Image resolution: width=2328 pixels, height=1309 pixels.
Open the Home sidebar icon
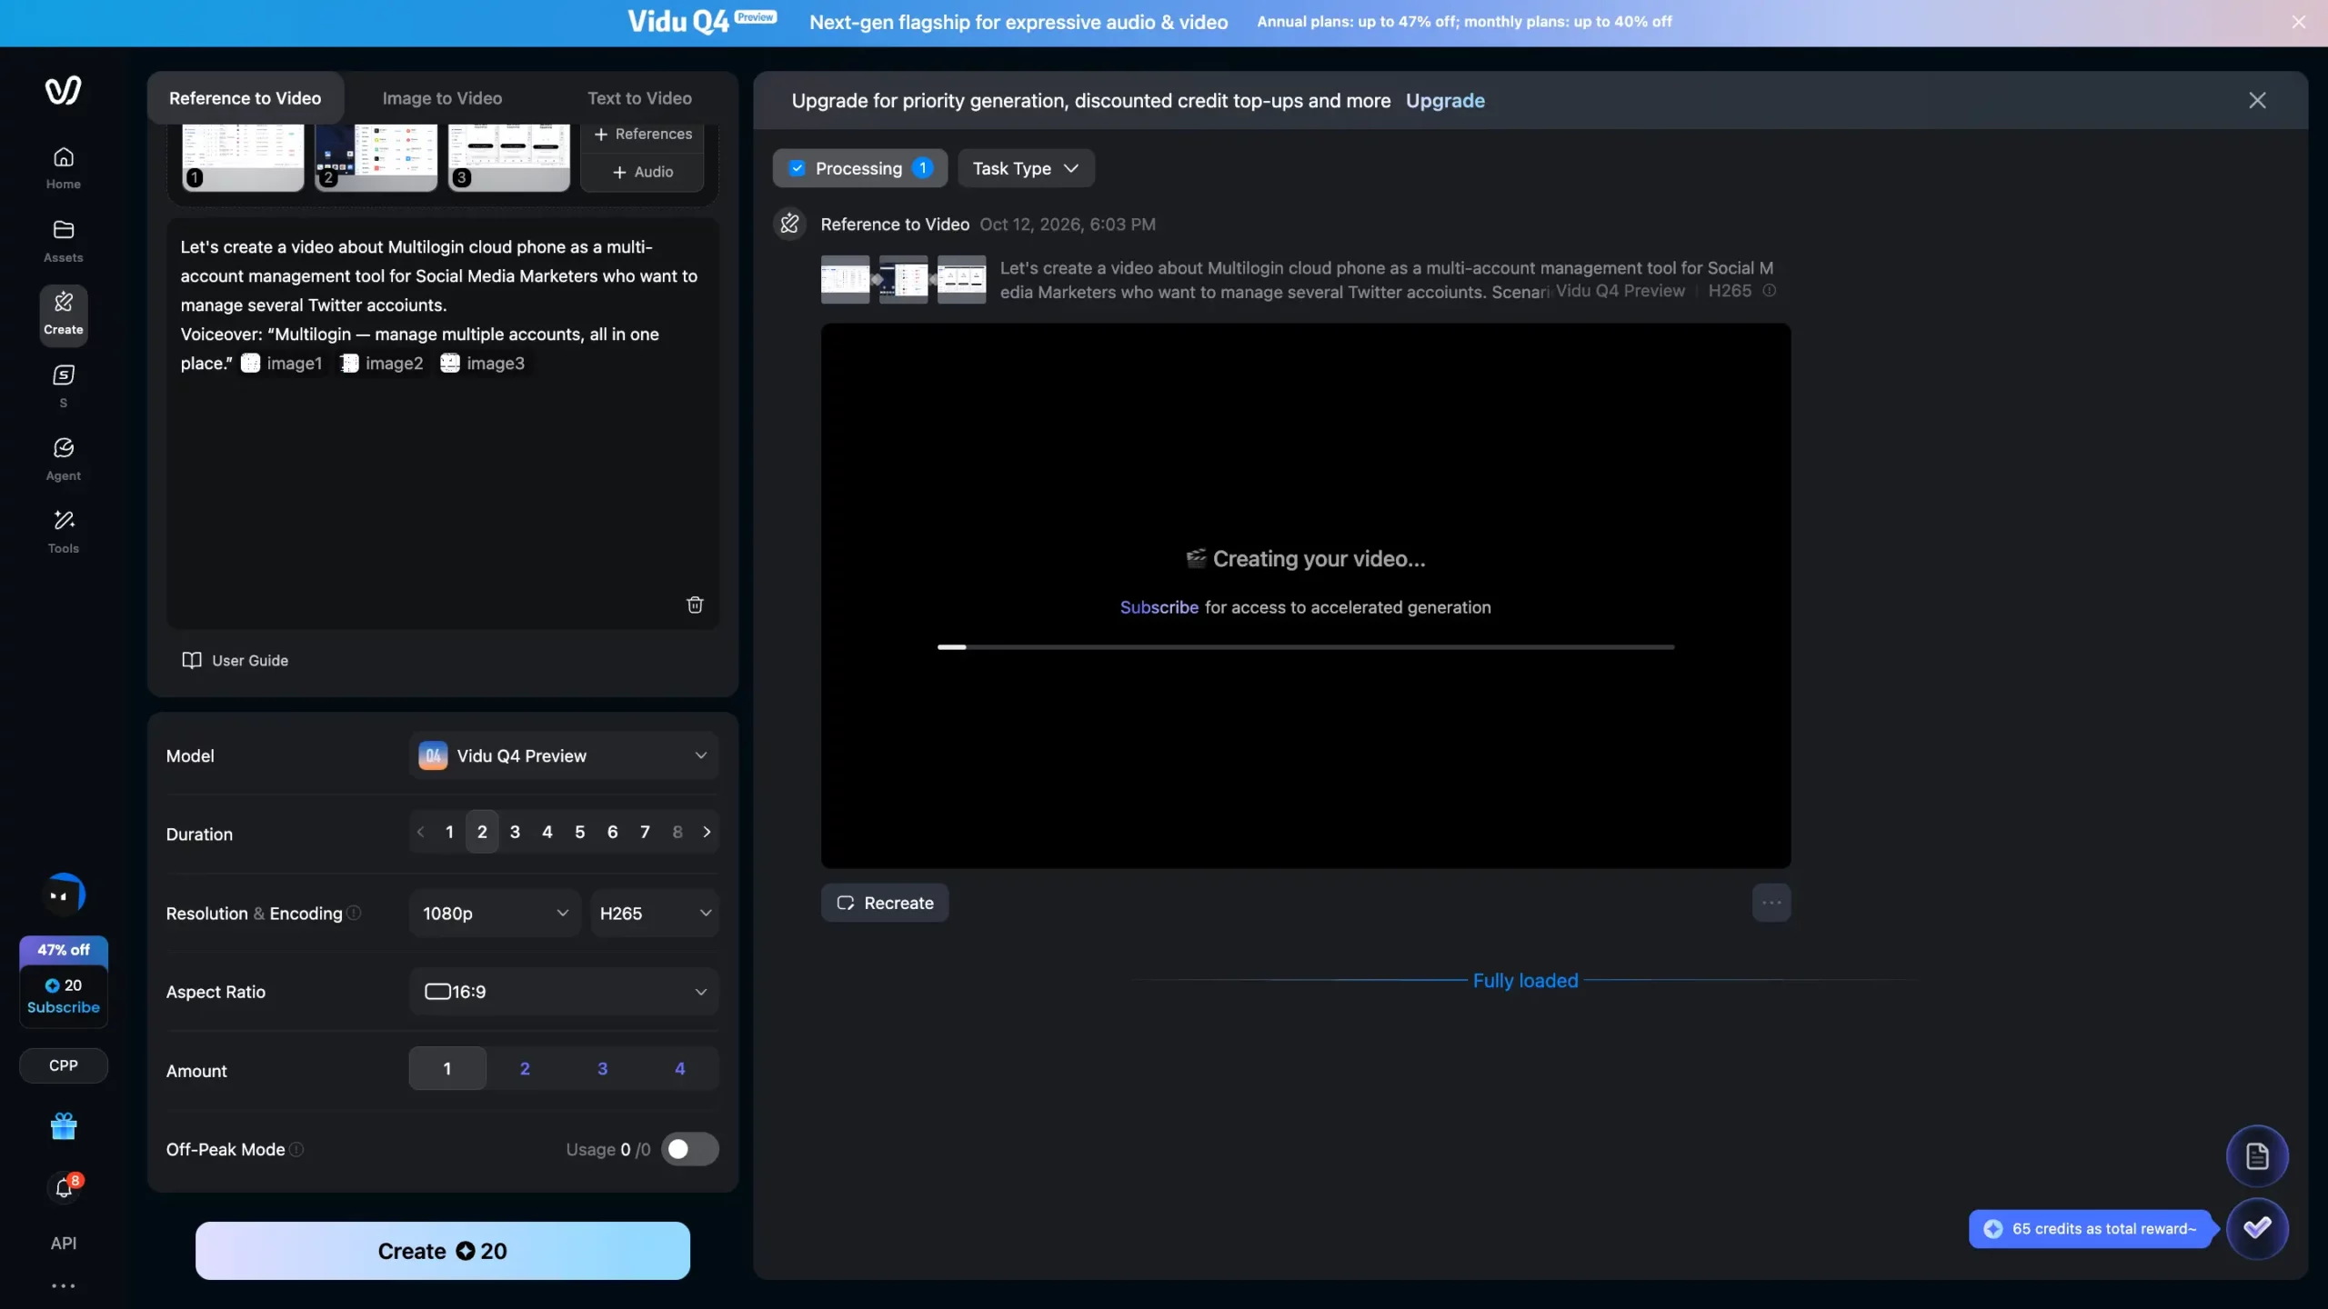pyautogui.click(x=63, y=168)
